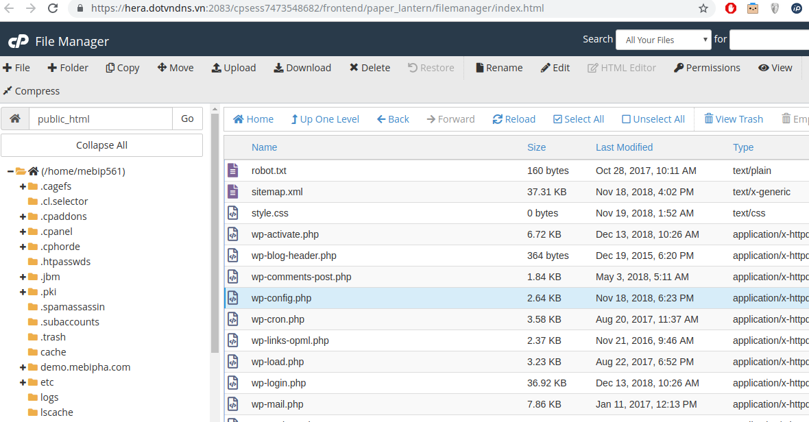This screenshot has width=809, height=422.
Task: Open the Edit tool
Action: (x=555, y=68)
